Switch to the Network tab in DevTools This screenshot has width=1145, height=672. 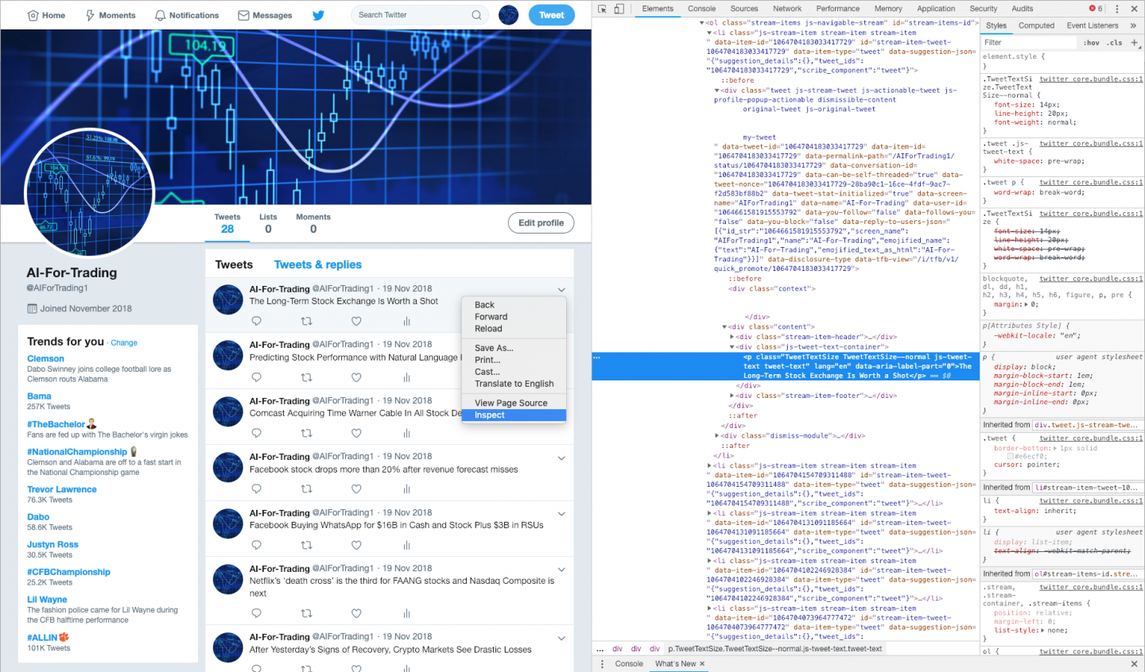(x=786, y=9)
